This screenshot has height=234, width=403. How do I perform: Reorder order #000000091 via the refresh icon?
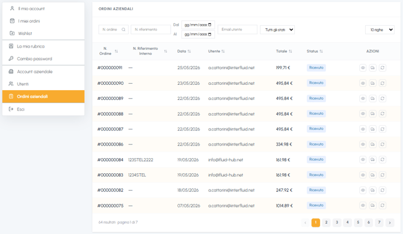point(383,68)
